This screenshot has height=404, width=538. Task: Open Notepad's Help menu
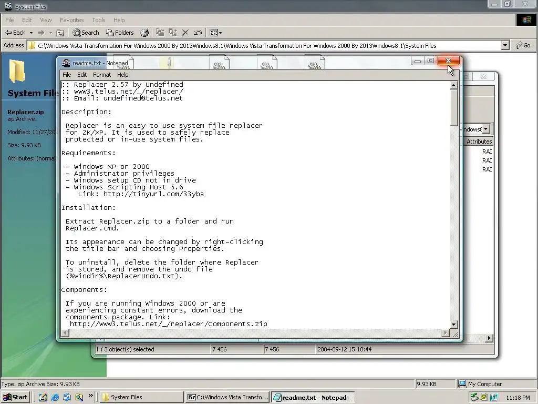pyautogui.click(x=122, y=75)
